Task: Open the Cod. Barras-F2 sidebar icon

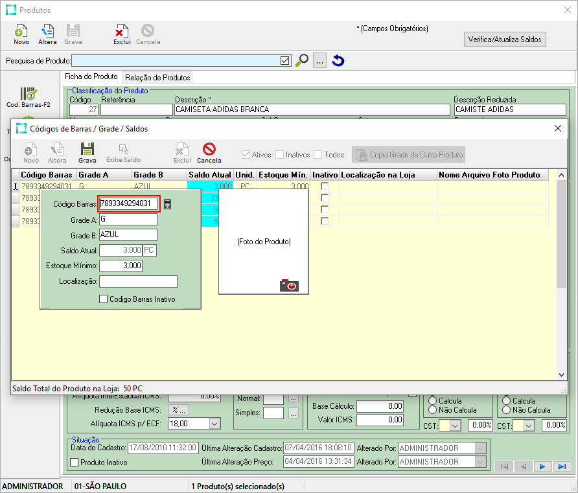Action: click(x=29, y=95)
